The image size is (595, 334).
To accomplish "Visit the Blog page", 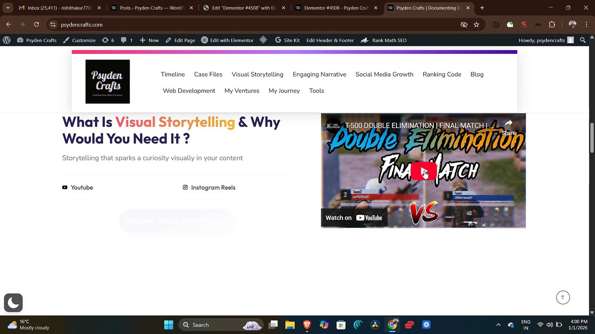I will [477, 74].
